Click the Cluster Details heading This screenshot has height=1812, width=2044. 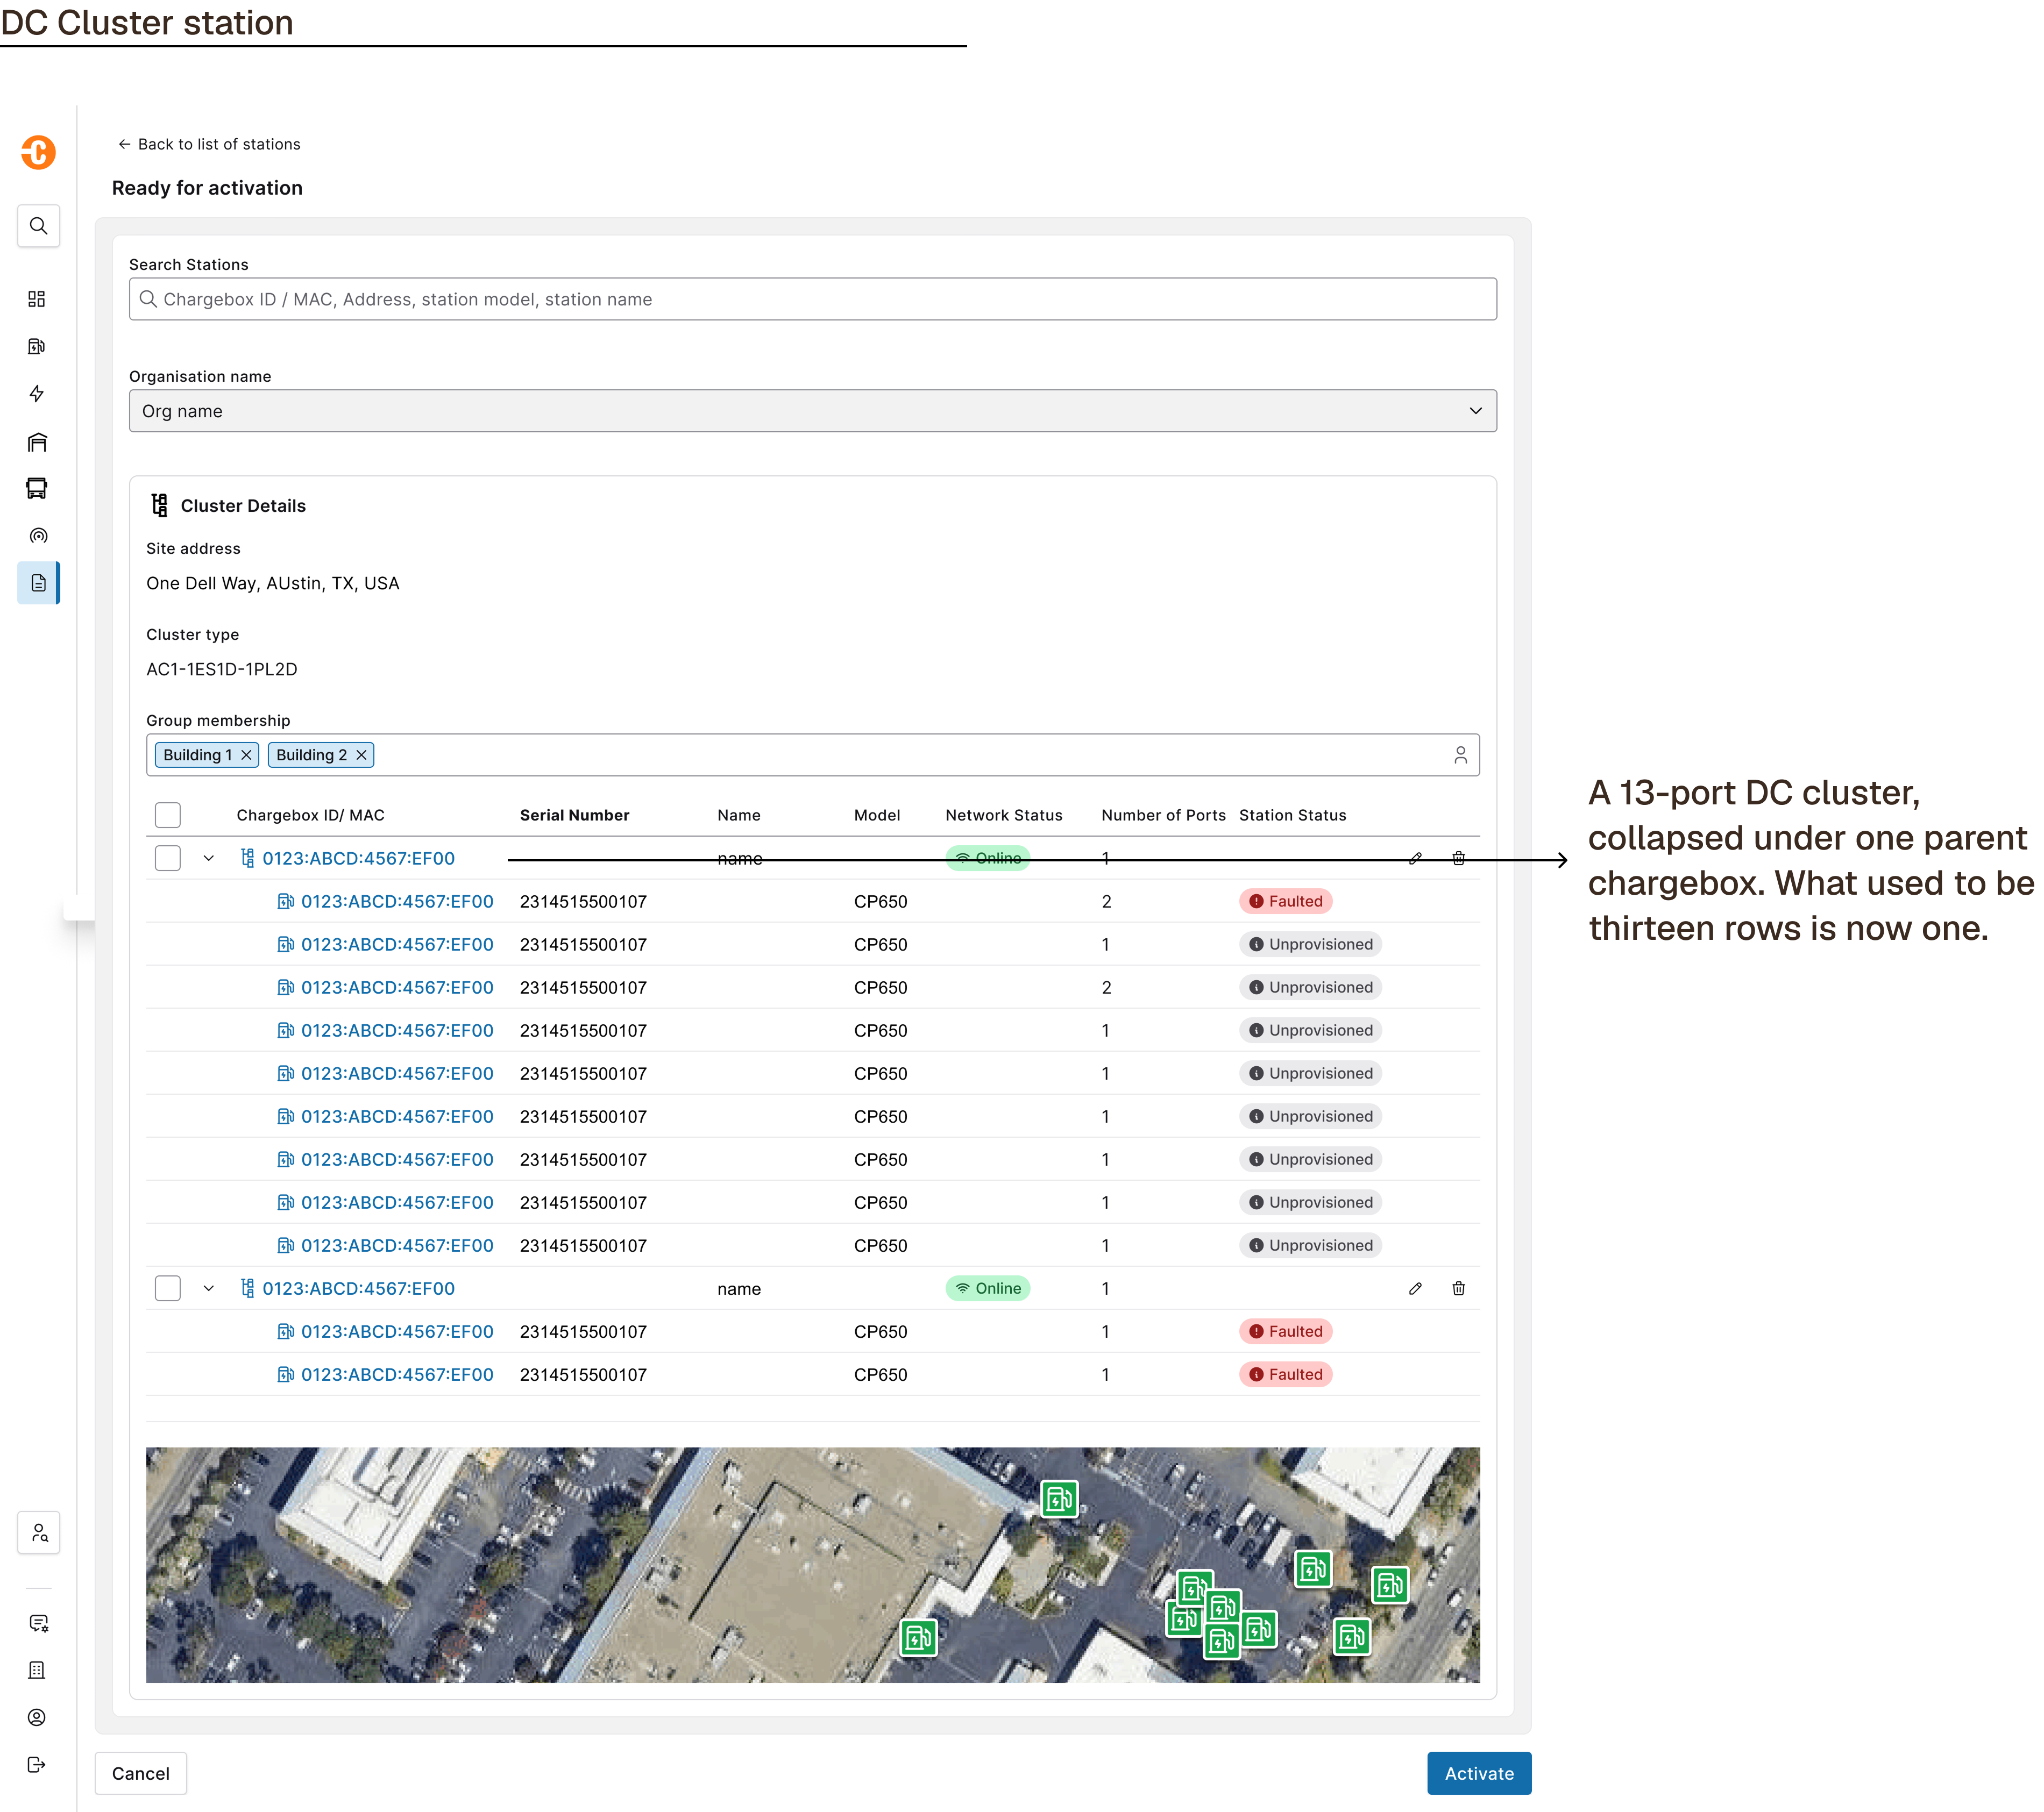tap(243, 506)
